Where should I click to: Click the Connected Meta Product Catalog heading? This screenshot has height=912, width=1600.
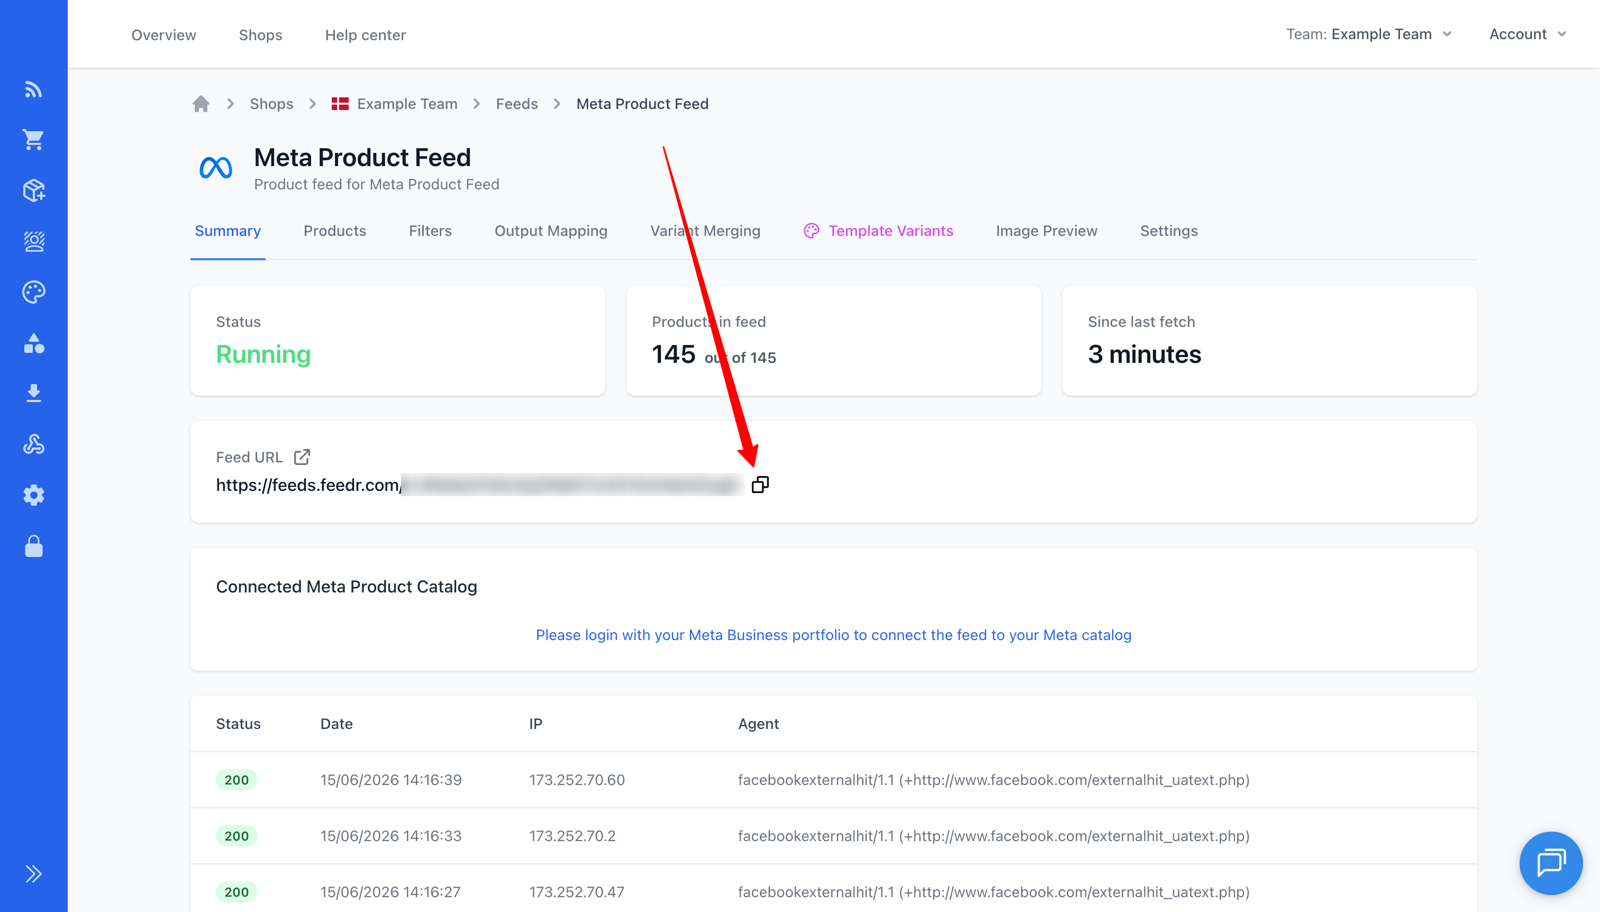(x=347, y=586)
